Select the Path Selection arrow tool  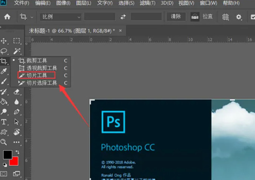[16, 122]
